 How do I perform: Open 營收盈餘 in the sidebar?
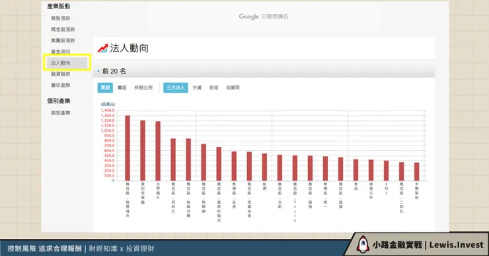pos(61,85)
